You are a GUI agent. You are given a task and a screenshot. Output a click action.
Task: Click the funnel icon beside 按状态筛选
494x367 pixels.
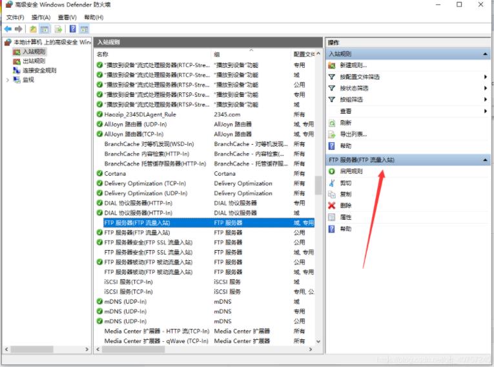tap(332, 88)
